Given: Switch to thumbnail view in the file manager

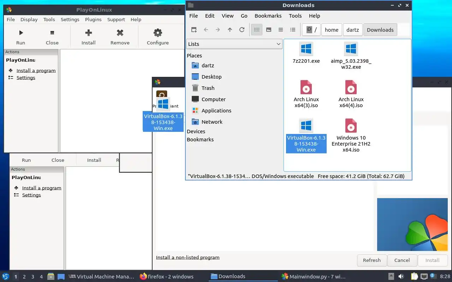Looking at the screenshot, I should point(269,30).
